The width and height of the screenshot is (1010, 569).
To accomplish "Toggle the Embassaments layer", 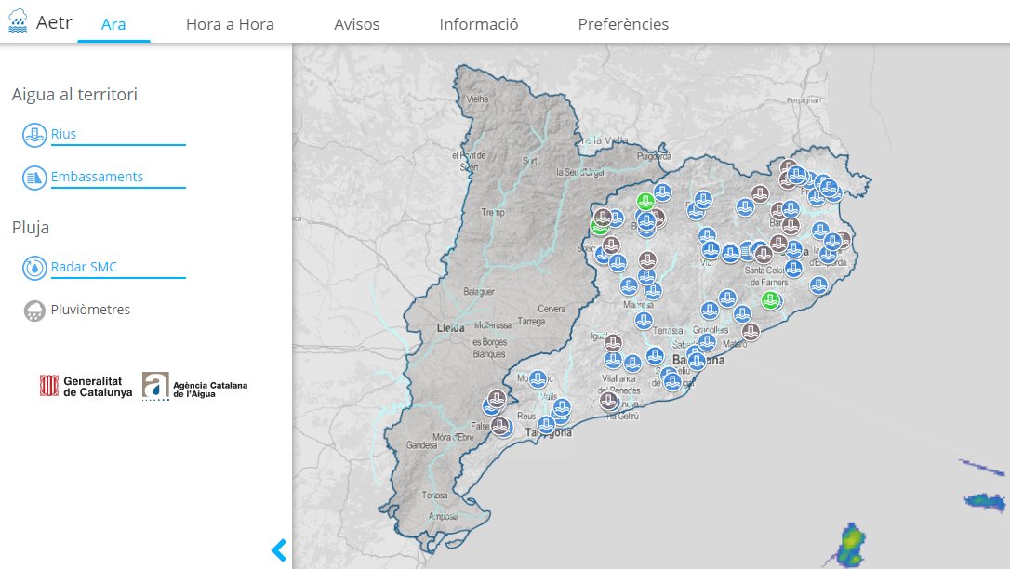I will tap(98, 176).
